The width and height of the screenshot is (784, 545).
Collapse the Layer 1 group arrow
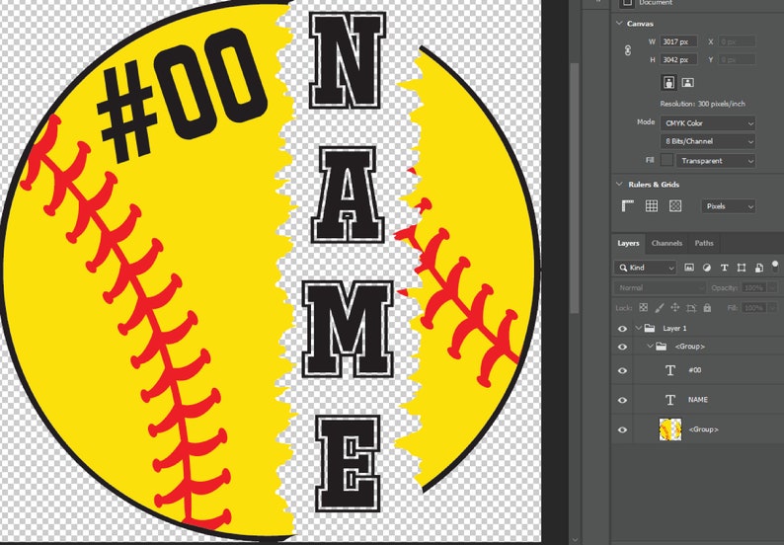[x=639, y=328]
